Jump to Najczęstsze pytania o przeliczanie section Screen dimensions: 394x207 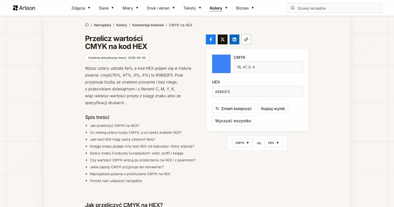click(x=130, y=174)
